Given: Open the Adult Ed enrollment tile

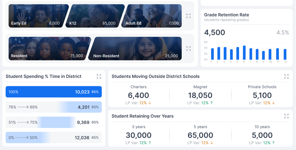Looking at the screenshot, I should coord(152,16).
